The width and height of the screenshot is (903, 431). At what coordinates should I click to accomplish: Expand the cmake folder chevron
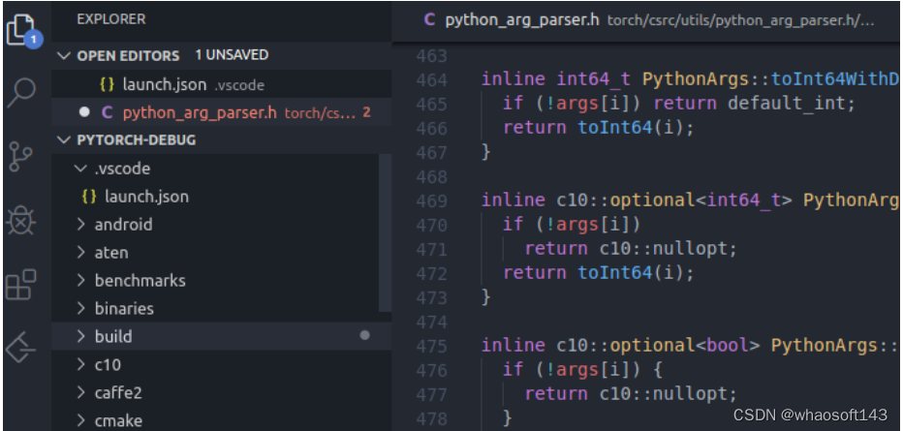(x=81, y=420)
